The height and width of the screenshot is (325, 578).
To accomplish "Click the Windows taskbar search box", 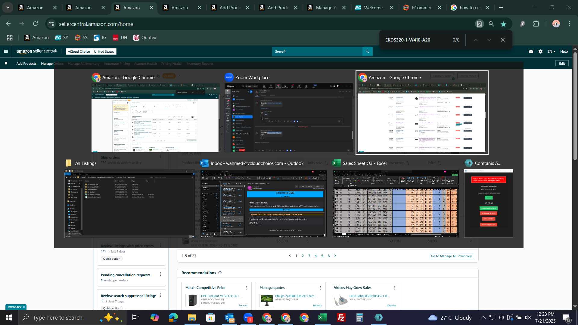I will 72,317.
